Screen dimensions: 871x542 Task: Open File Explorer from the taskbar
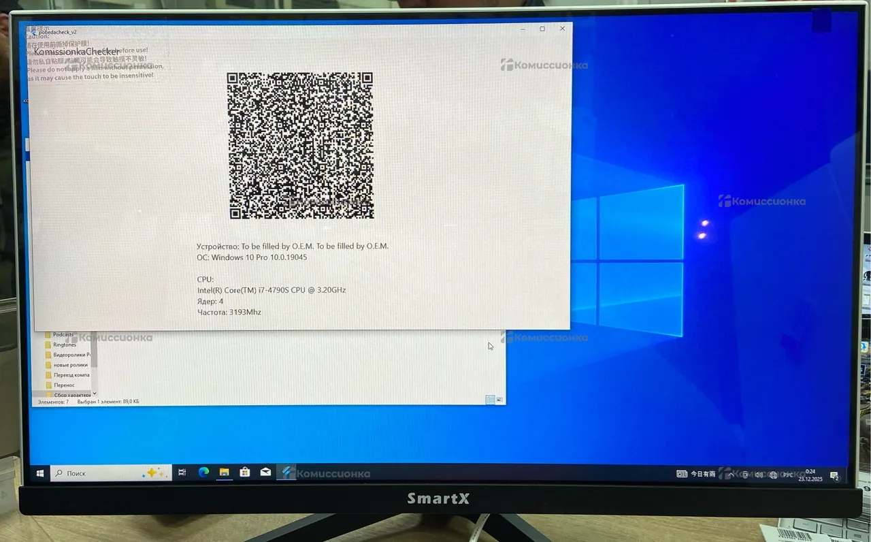tap(224, 473)
